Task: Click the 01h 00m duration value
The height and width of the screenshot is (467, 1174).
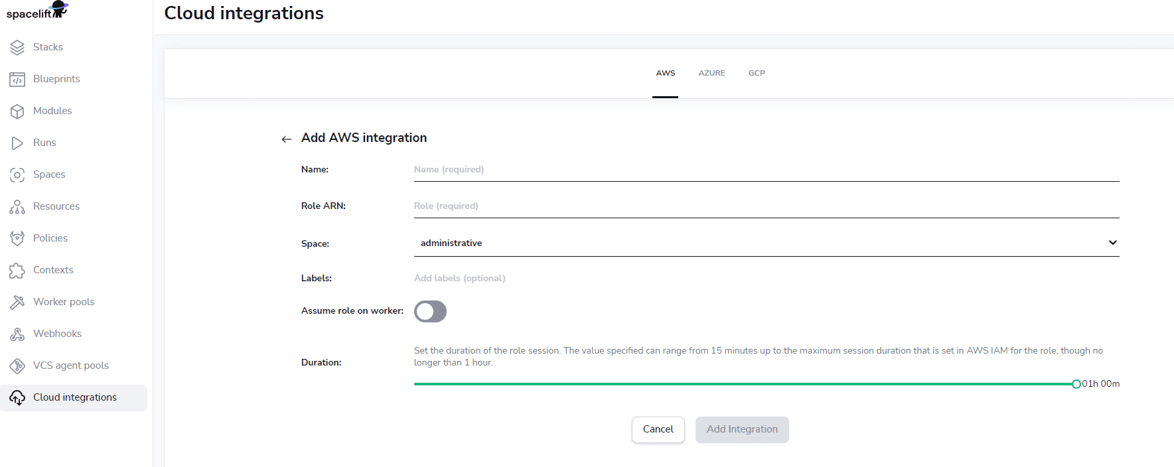Action: (1101, 384)
